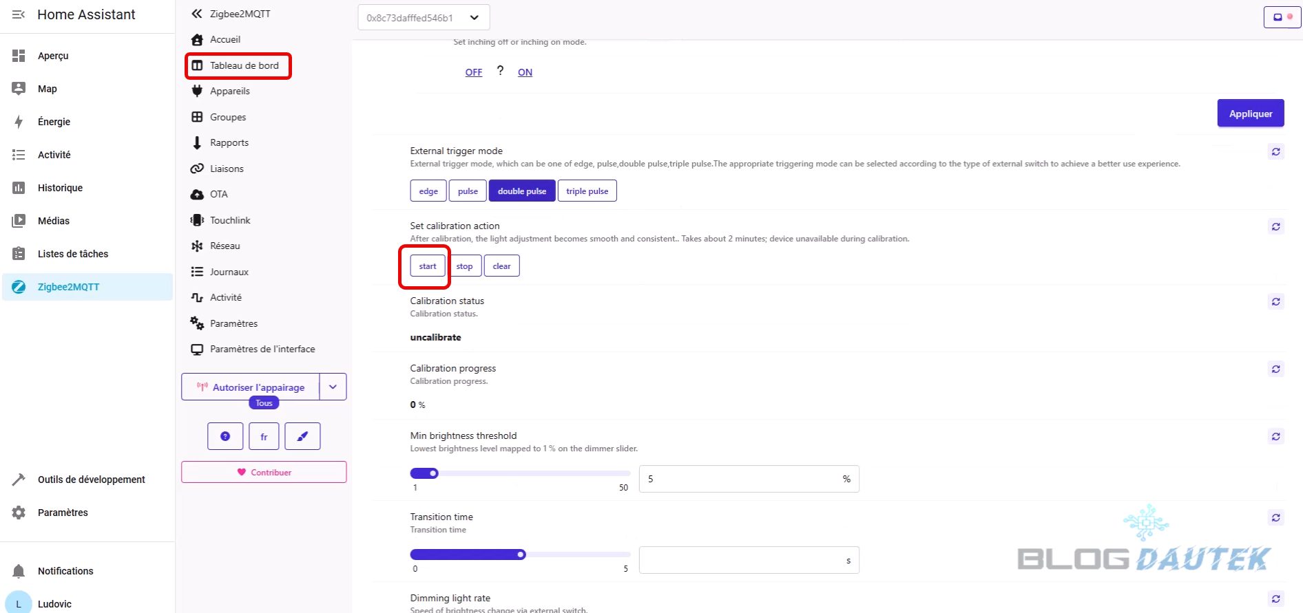Start the calibration action
Viewport: 1303px width, 613px height.
(x=427, y=266)
